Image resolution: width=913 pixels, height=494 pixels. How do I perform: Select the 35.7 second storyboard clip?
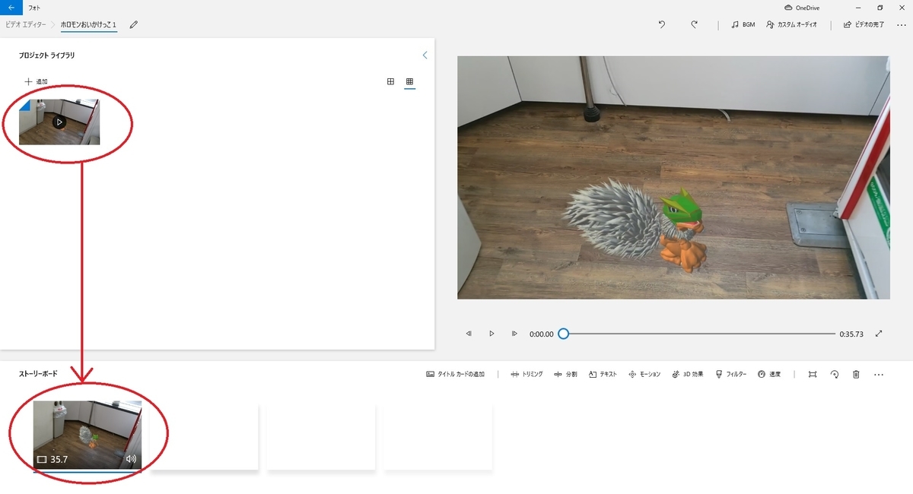[x=87, y=435]
